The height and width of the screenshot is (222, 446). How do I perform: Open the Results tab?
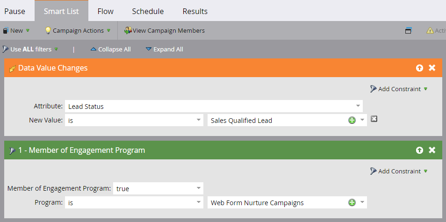195,11
